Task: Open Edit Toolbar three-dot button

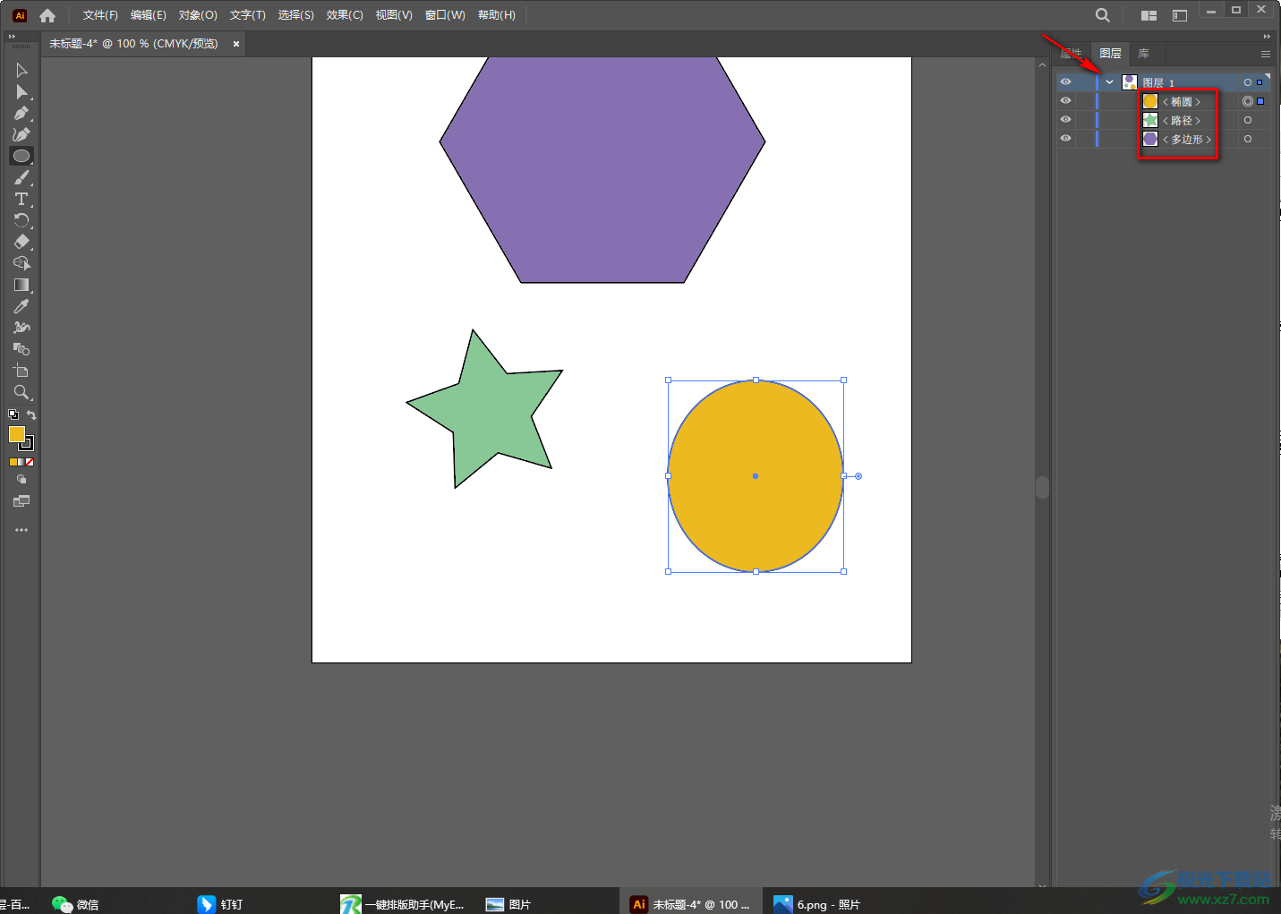Action: (x=21, y=530)
